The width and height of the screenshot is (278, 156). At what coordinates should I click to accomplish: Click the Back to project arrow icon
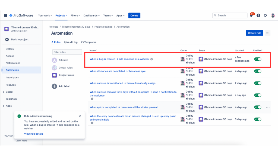coord(7,40)
